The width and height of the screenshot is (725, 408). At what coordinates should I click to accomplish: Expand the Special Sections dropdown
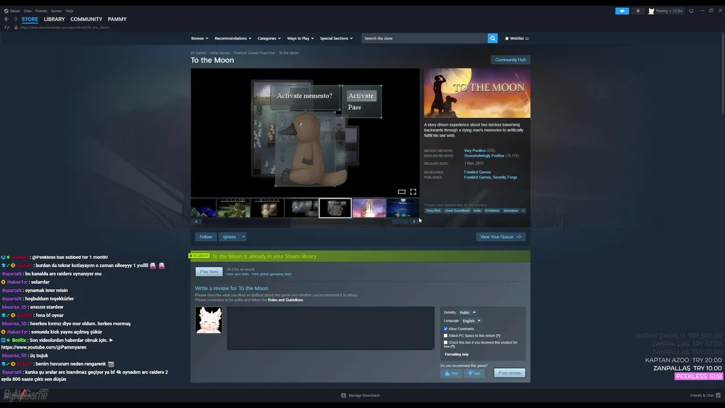(336, 39)
